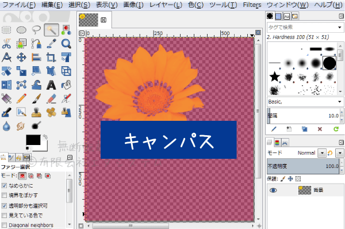
Task: Select the Shear tool
Action: click(36, 71)
